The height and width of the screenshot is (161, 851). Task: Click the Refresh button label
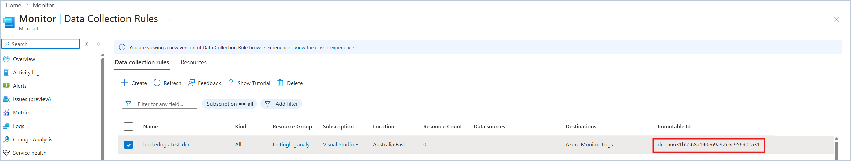pyautogui.click(x=172, y=83)
